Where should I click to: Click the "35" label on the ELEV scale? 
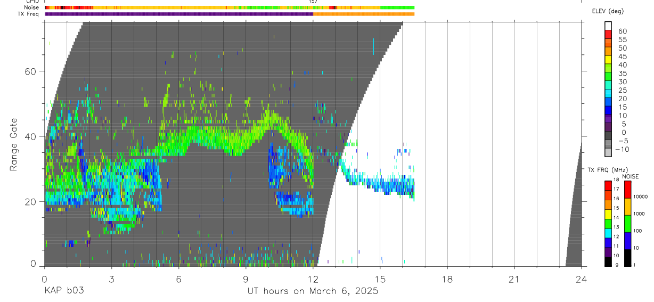click(x=623, y=74)
